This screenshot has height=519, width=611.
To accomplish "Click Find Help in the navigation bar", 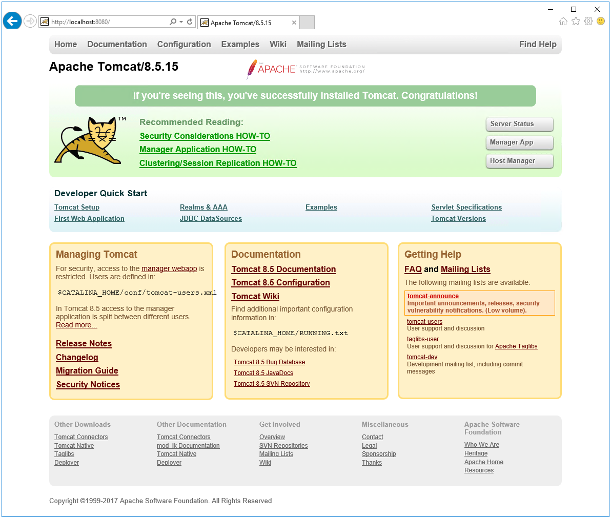I will tap(537, 45).
